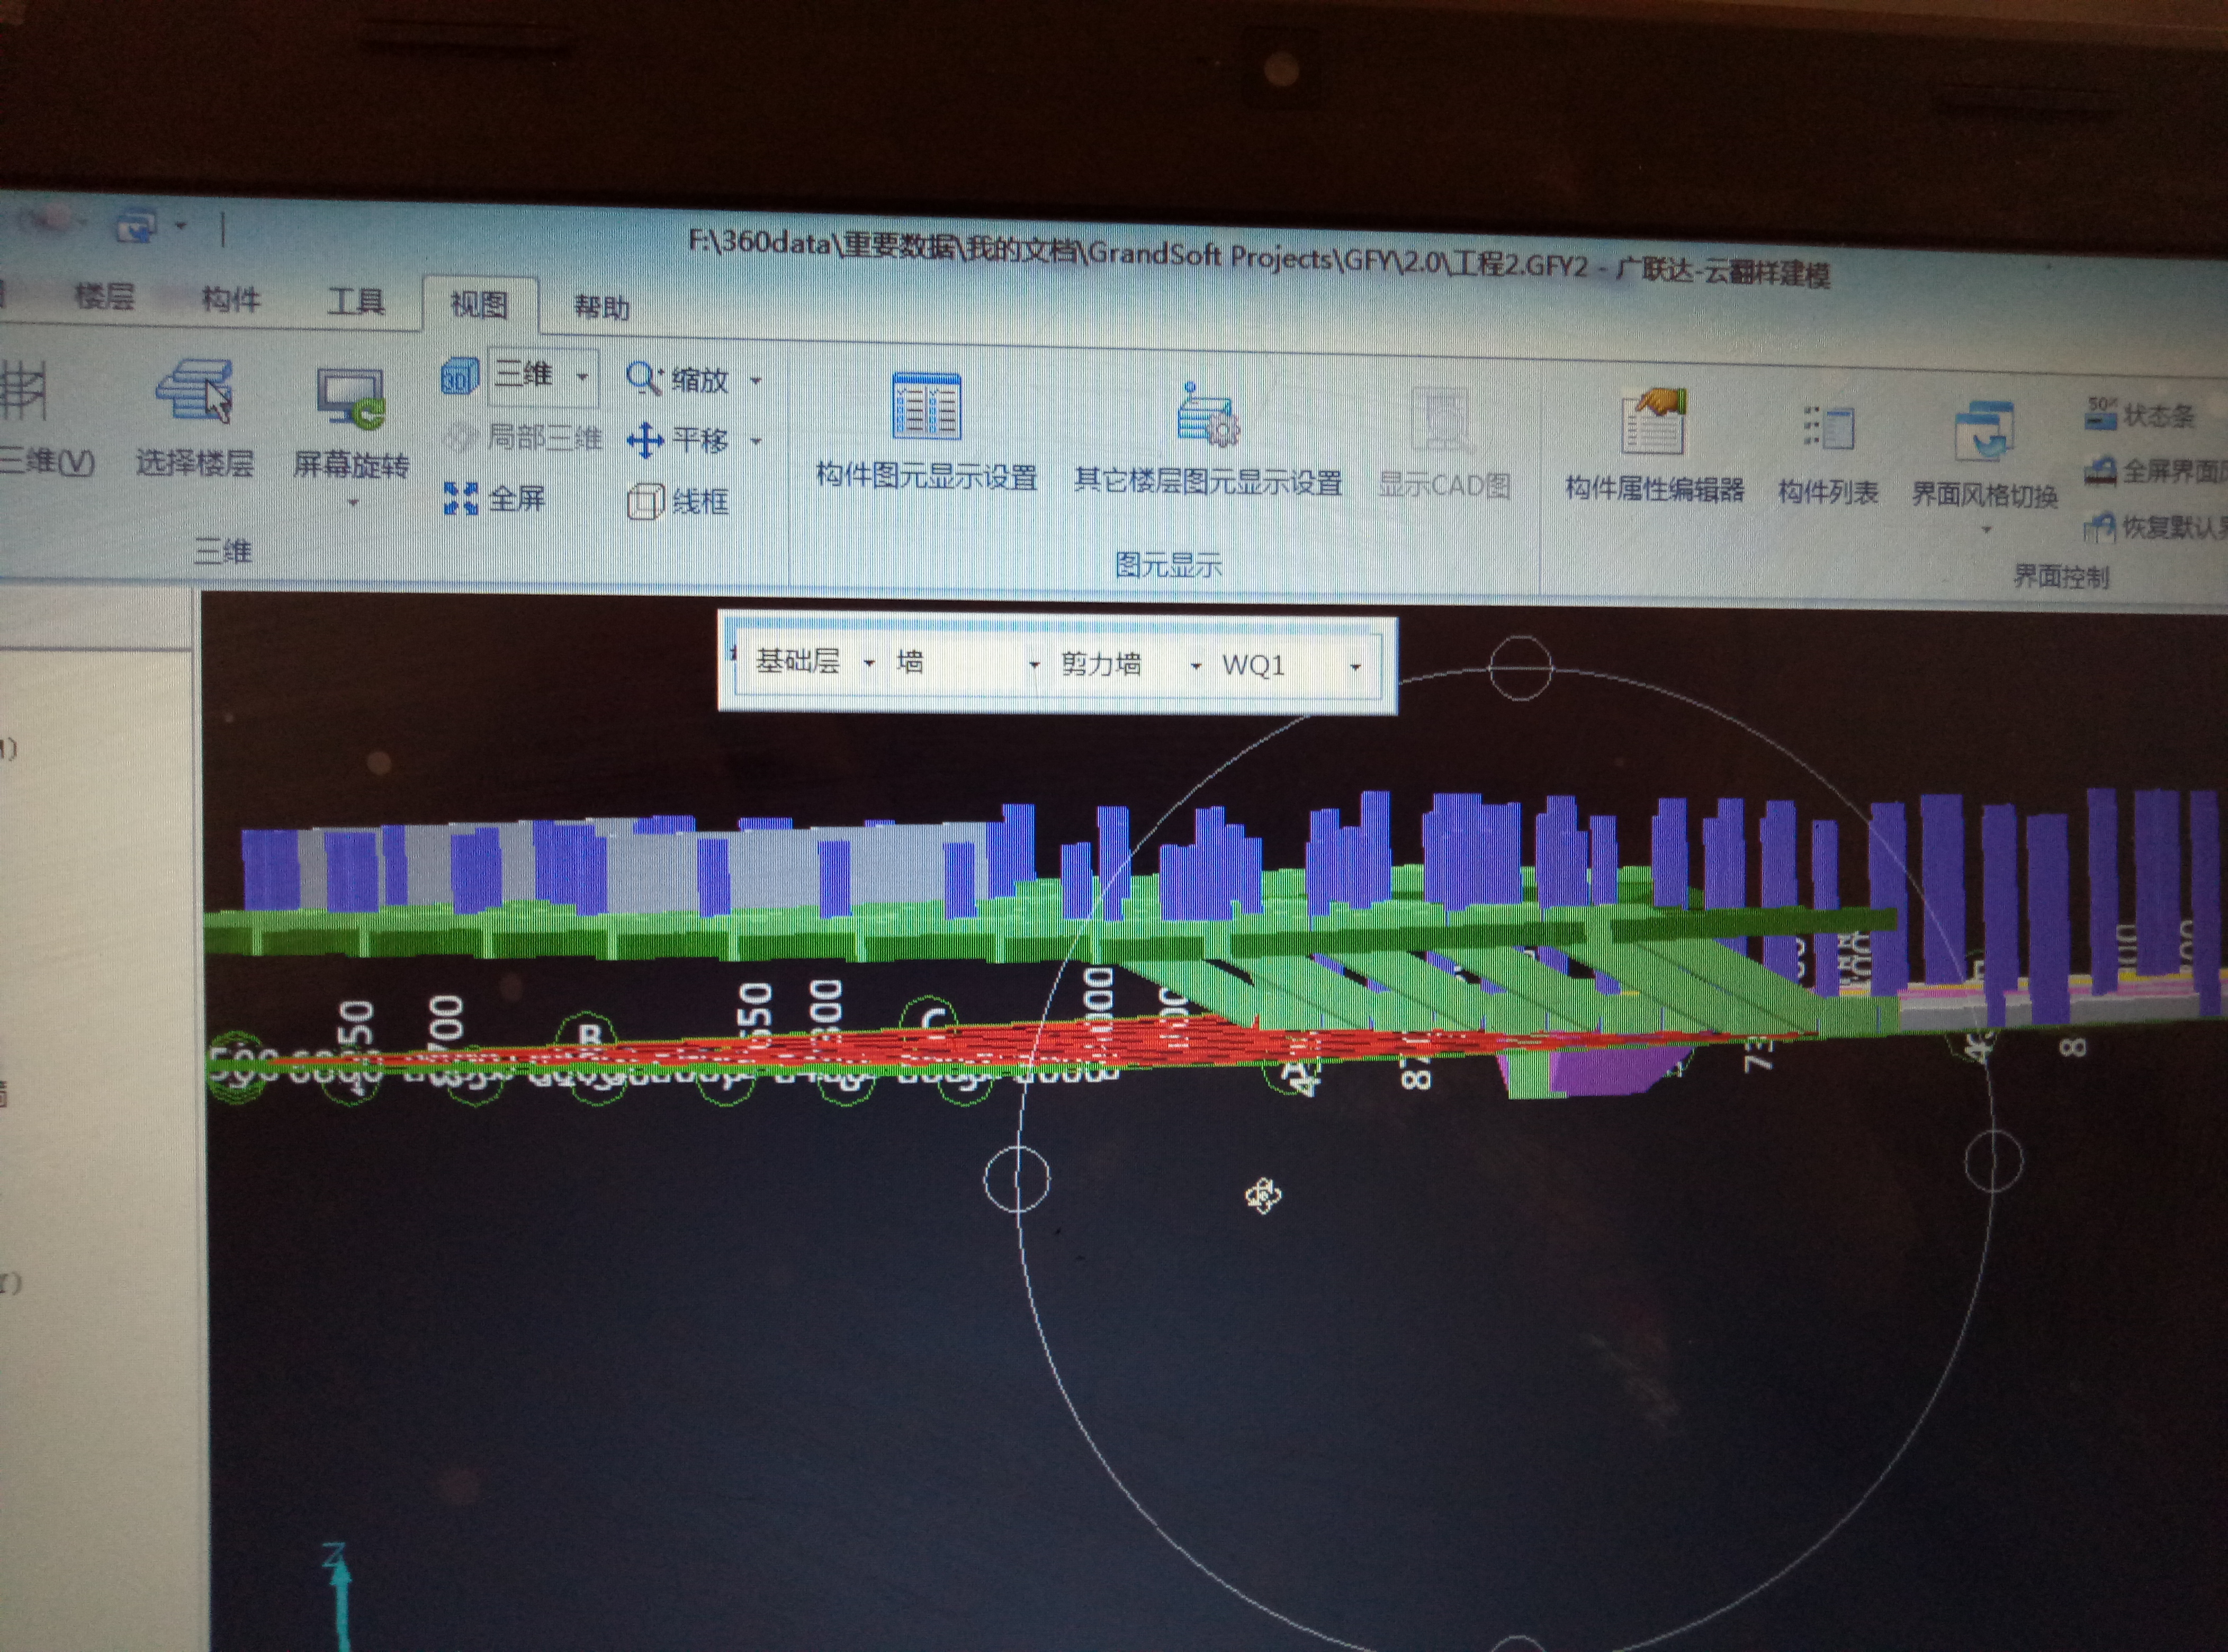Open the 基础层 floor dropdown
The width and height of the screenshot is (2228, 1652).
pyautogui.click(x=869, y=663)
